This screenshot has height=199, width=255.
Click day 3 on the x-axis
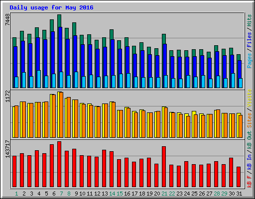[32, 194]
